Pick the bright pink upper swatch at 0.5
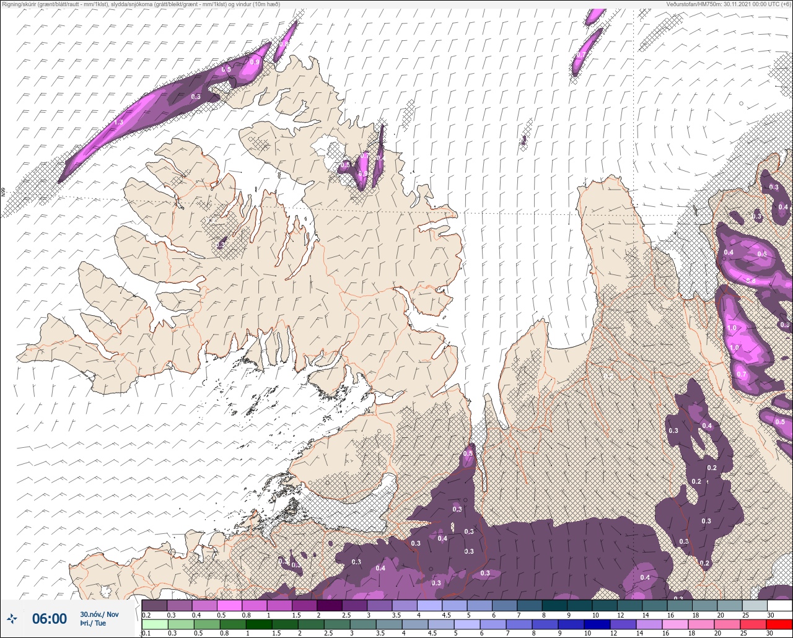The height and width of the screenshot is (638, 793). (x=229, y=605)
